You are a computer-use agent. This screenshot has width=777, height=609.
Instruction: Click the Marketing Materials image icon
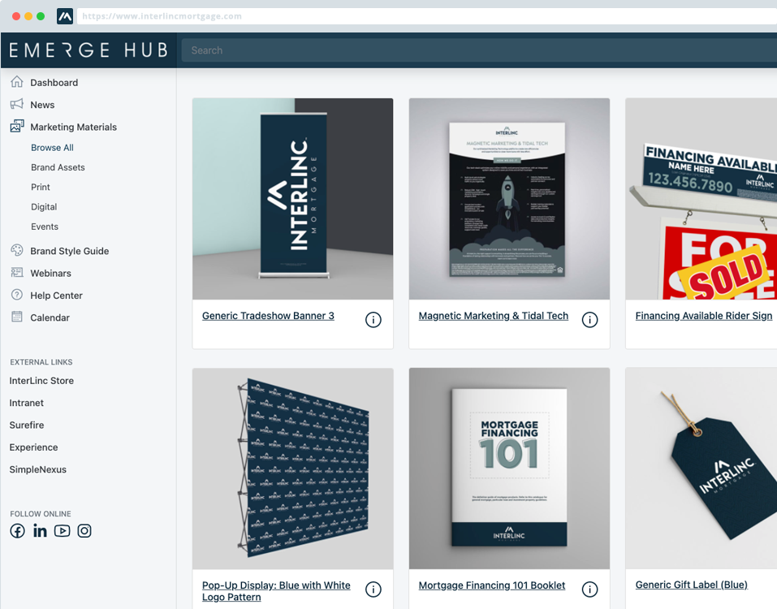tap(17, 126)
